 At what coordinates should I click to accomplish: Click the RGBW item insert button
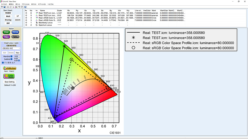click(x=8, y=13)
